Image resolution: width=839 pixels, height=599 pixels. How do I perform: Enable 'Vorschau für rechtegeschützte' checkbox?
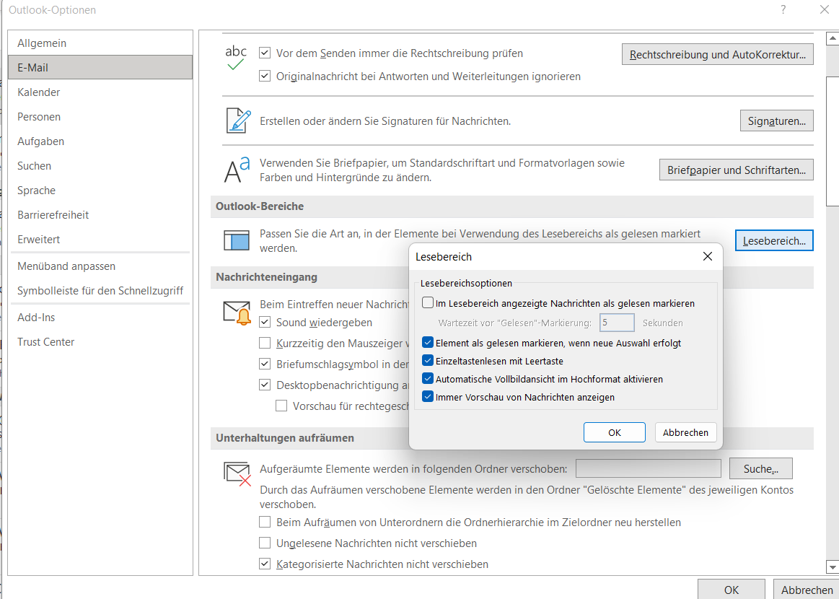tap(281, 406)
